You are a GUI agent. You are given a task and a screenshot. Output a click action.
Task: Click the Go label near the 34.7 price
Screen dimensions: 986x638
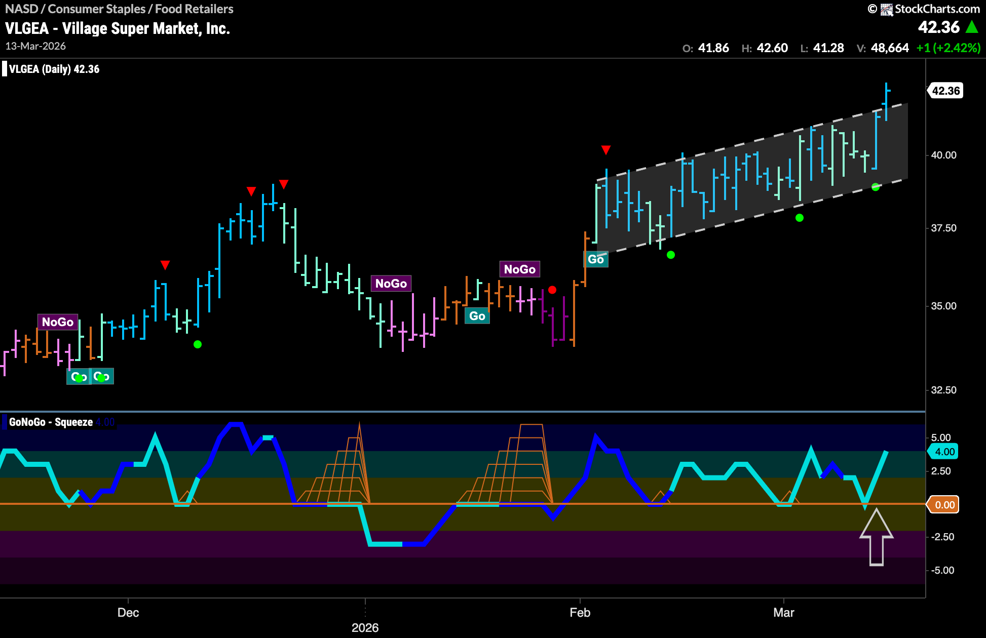tap(477, 316)
